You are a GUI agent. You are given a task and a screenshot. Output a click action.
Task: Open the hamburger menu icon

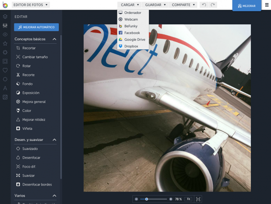(x=266, y=5)
